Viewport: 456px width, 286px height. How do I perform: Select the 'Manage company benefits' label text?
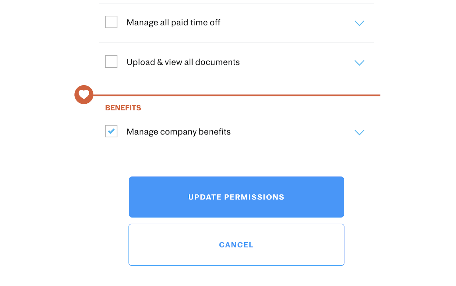click(x=178, y=132)
